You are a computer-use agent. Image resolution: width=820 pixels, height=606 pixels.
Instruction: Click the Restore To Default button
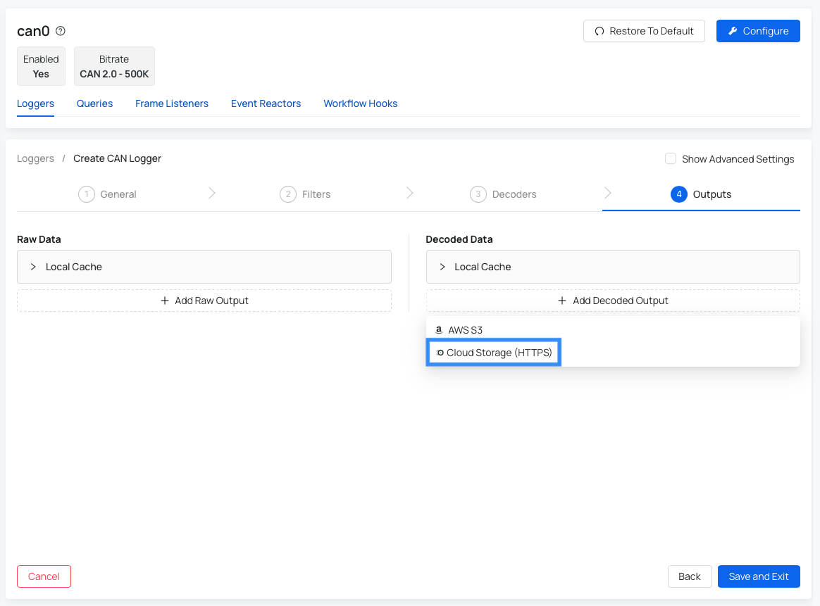point(644,31)
